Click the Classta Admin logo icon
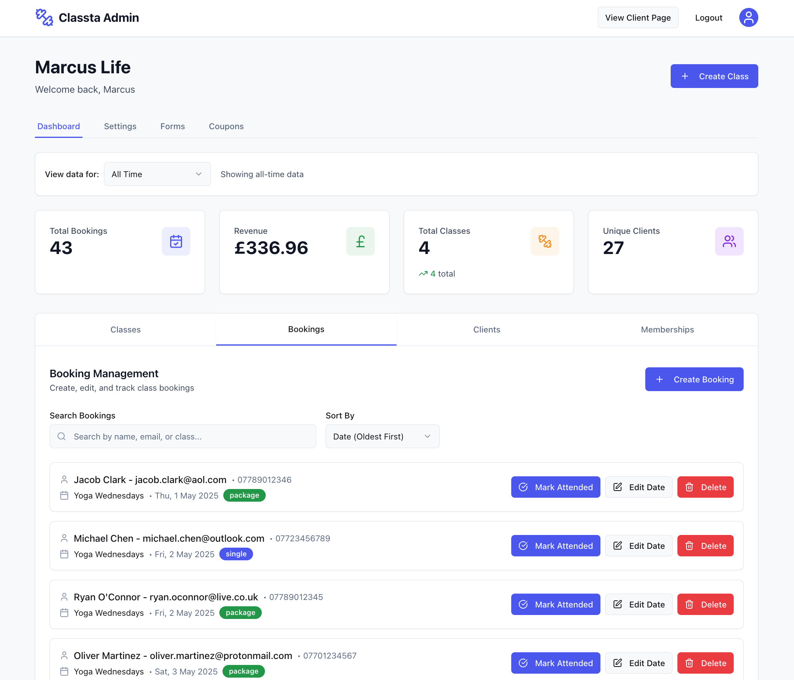 tap(44, 17)
